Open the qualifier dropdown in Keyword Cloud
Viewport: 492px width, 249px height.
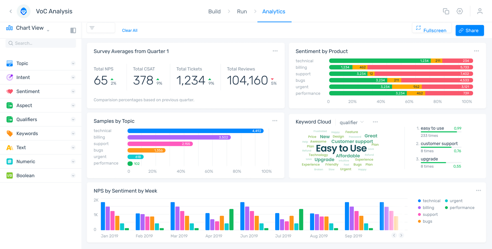click(x=352, y=122)
